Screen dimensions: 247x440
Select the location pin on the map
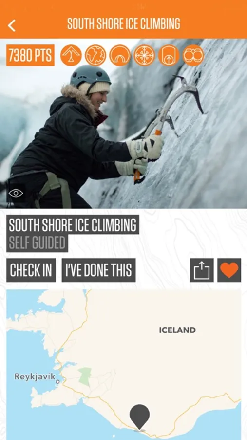coord(139,417)
